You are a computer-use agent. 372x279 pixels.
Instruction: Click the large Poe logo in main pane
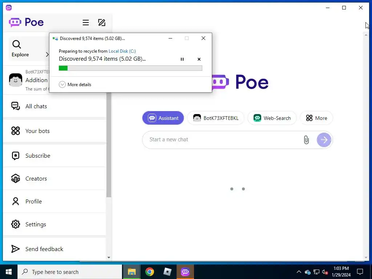[x=240, y=82]
